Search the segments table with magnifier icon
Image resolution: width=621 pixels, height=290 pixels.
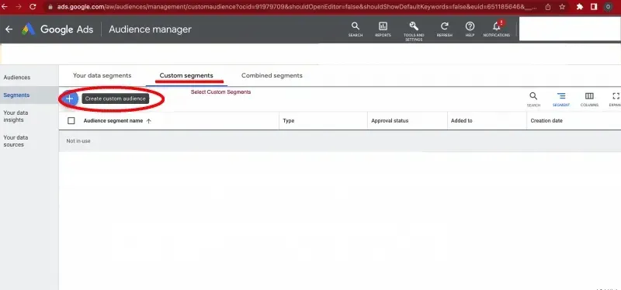coord(533,99)
